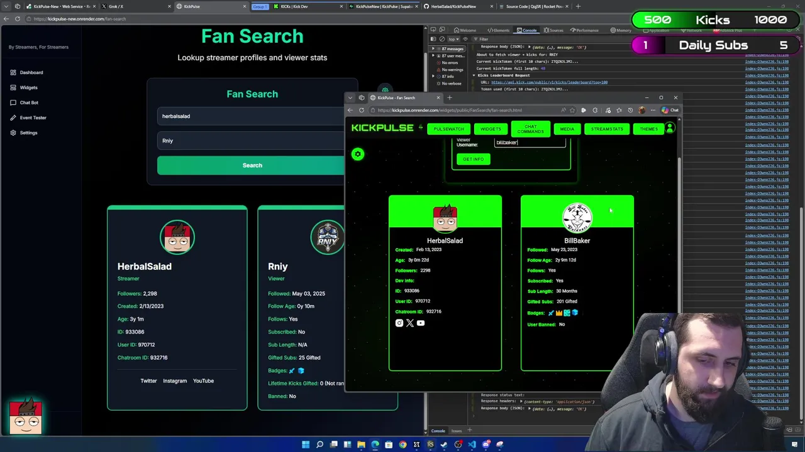805x452 pixels.
Task: Click the green gear settings icon
Action: click(x=358, y=154)
